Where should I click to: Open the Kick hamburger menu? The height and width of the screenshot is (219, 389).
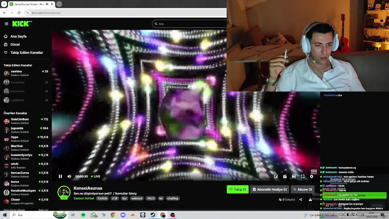tap(6, 24)
